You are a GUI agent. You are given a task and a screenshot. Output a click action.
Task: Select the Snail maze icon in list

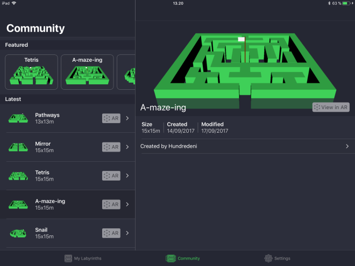[18, 233]
